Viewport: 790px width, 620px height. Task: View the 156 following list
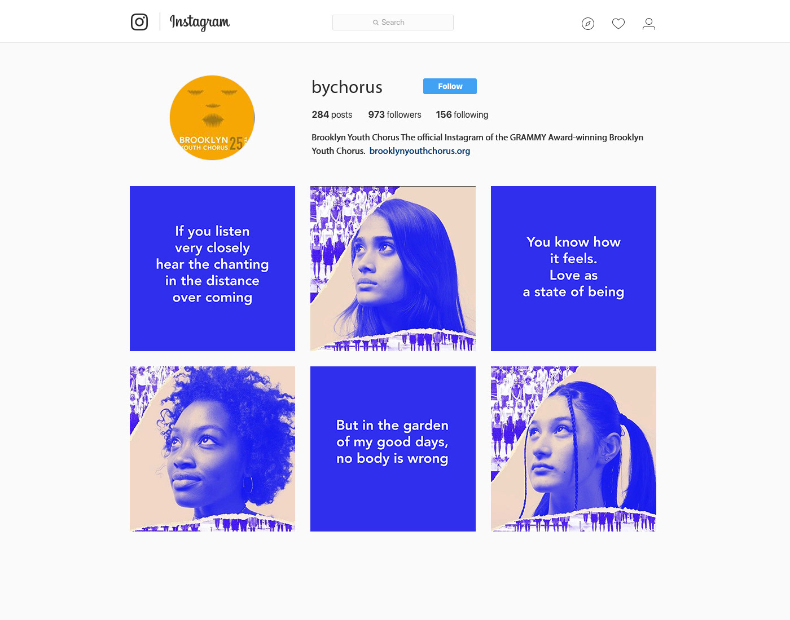coord(462,114)
